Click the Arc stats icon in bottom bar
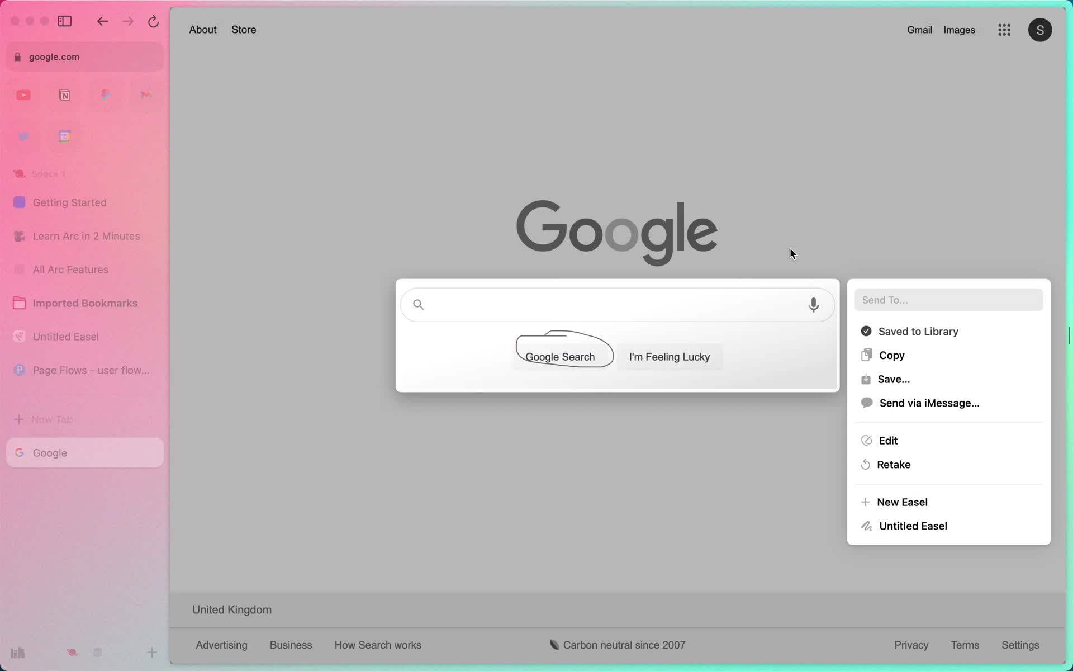 click(18, 651)
